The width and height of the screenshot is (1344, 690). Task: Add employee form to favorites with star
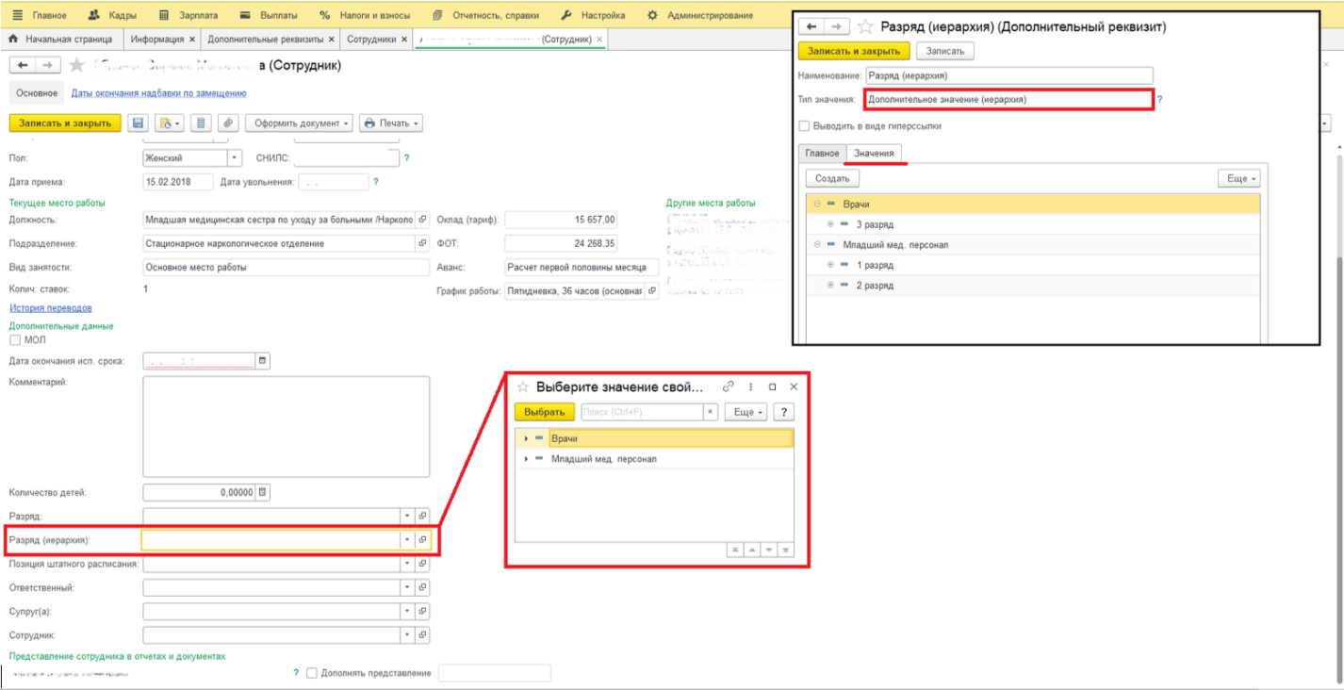pos(76,65)
